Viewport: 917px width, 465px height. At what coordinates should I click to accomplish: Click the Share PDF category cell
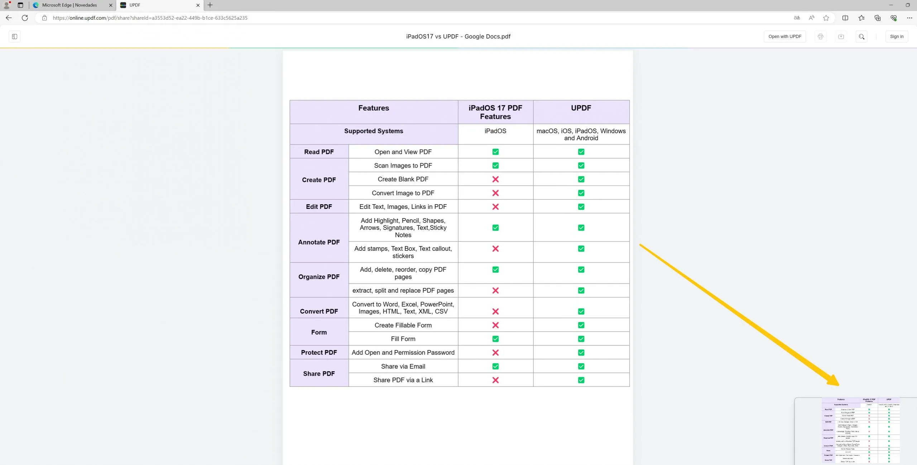point(319,373)
